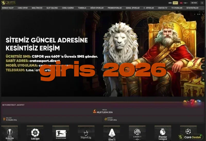
Task: Click the Mega jackpot amount 48,873,834.55
Action: 105,112
